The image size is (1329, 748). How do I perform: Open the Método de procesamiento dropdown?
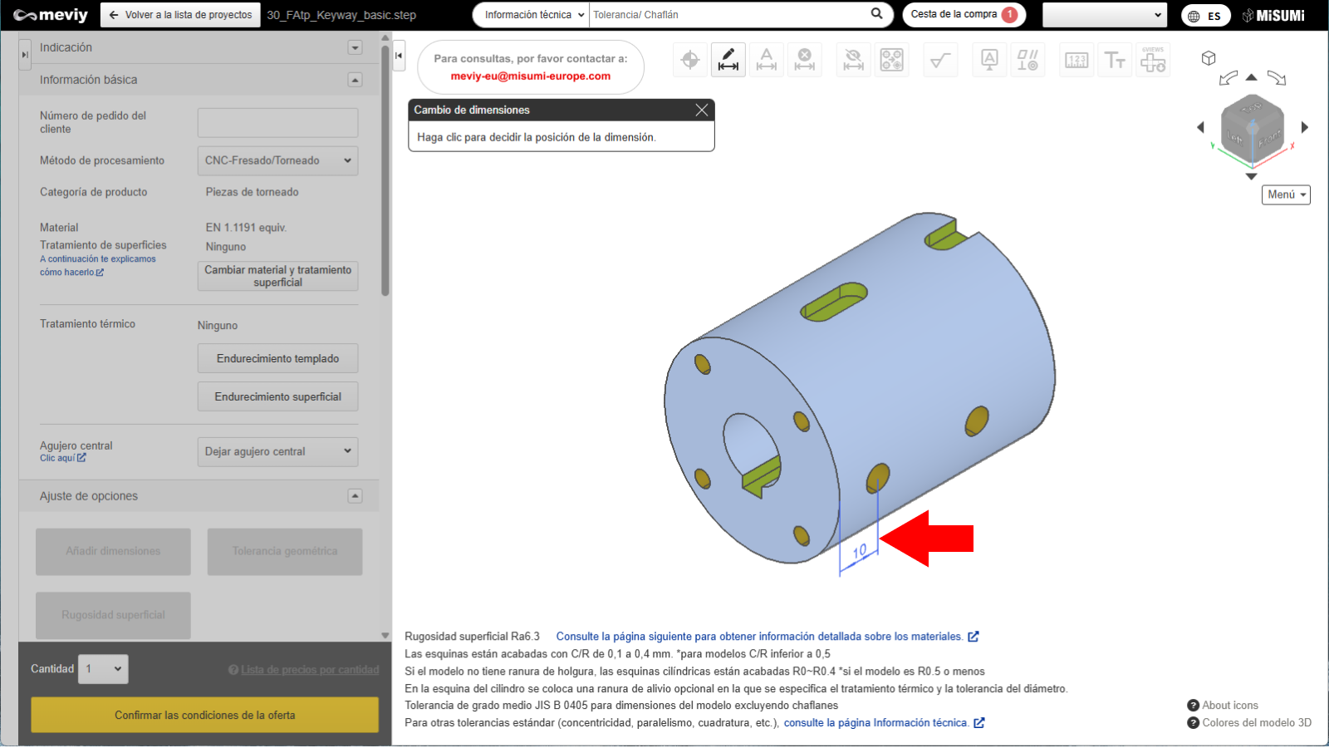(277, 160)
